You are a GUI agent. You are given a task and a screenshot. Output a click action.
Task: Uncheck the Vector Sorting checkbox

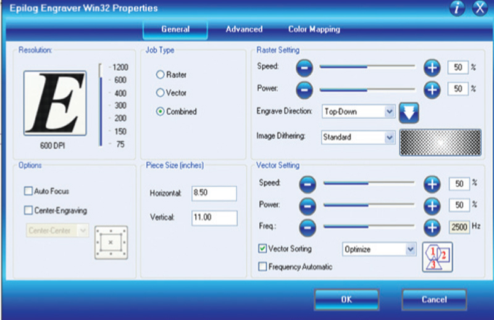click(x=262, y=248)
